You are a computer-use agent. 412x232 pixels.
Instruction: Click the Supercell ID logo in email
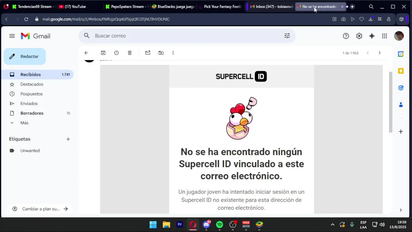coord(241,76)
